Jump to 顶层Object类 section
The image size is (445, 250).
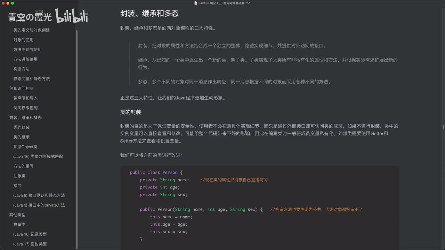click(x=25, y=147)
